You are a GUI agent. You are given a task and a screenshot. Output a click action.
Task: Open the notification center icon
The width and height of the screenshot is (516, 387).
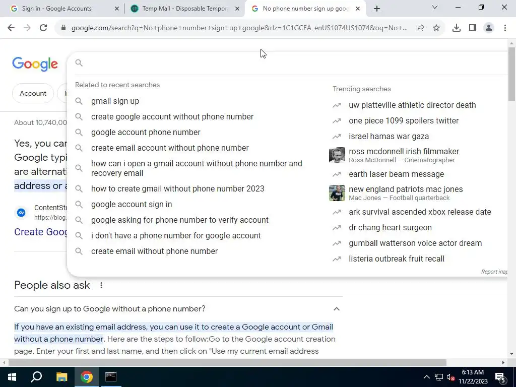tap(500, 377)
